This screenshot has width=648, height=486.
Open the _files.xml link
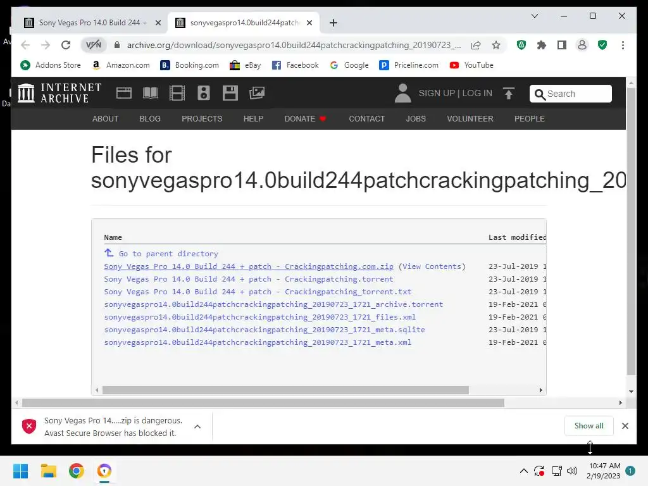259,318
